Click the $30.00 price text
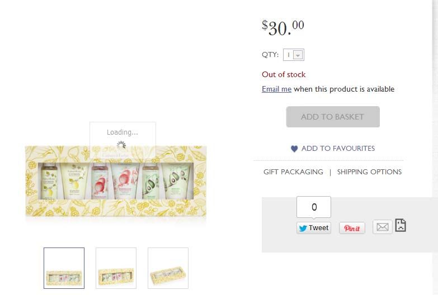Image resolution: width=438 pixels, height=295 pixels. (283, 27)
